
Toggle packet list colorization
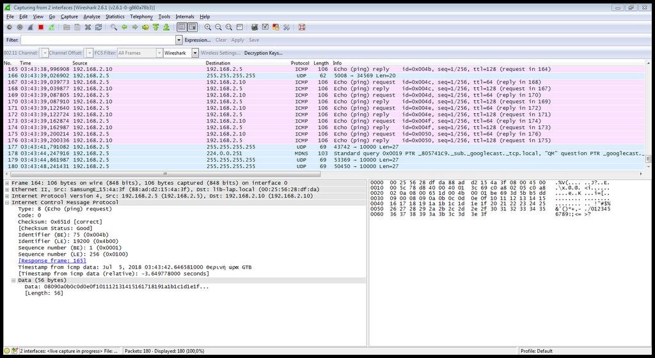(x=182, y=27)
